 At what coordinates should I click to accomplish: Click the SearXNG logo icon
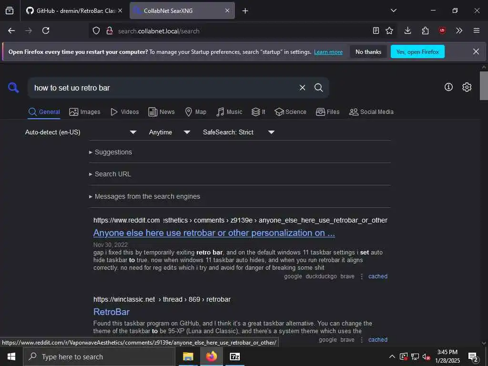[13, 88]
